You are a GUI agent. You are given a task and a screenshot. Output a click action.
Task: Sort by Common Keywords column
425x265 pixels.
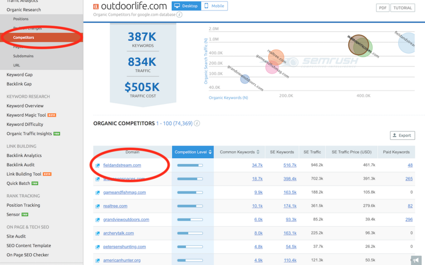tap(239, 152)
